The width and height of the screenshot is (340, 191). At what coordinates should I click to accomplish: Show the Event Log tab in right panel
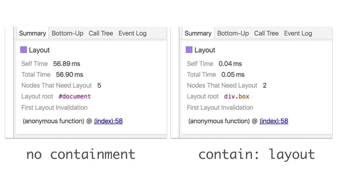[x=298, y=33]
